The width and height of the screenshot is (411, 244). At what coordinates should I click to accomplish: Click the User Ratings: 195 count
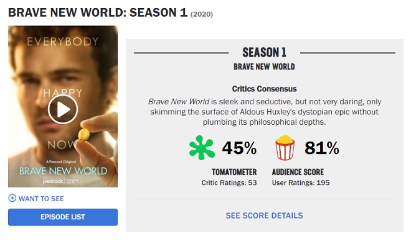tap(301, 183)
